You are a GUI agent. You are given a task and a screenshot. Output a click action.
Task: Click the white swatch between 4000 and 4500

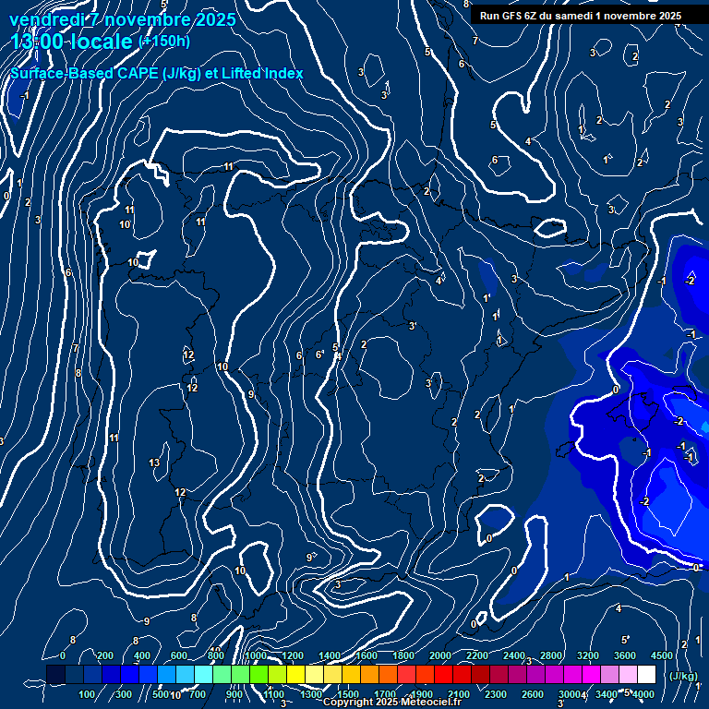point(646,674)
